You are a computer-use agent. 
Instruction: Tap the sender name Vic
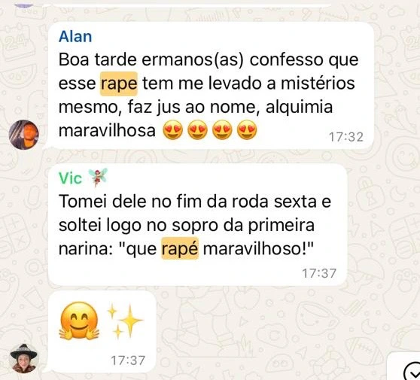70,178
